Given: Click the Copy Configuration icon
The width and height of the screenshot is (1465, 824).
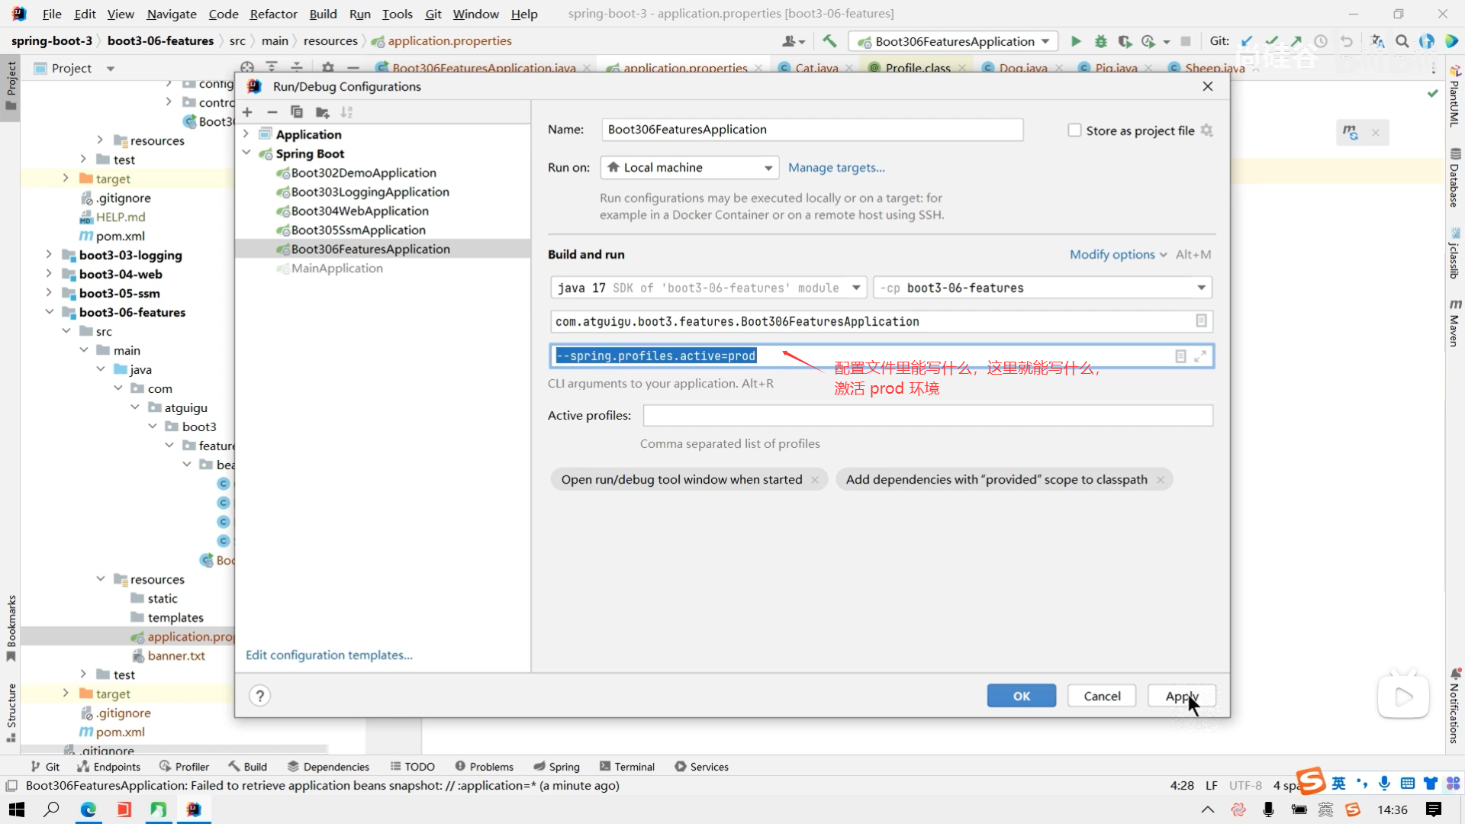Looking at the screenshot, I should (297, 112).
